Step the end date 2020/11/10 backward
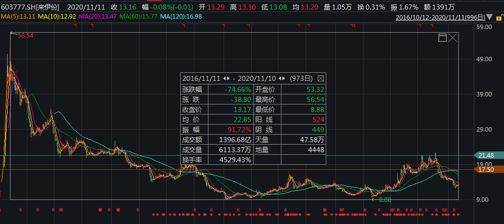This screenshot has width=504, height=224. [x=279, y=78]
